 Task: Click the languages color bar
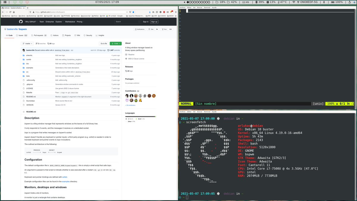click(140, 116)
